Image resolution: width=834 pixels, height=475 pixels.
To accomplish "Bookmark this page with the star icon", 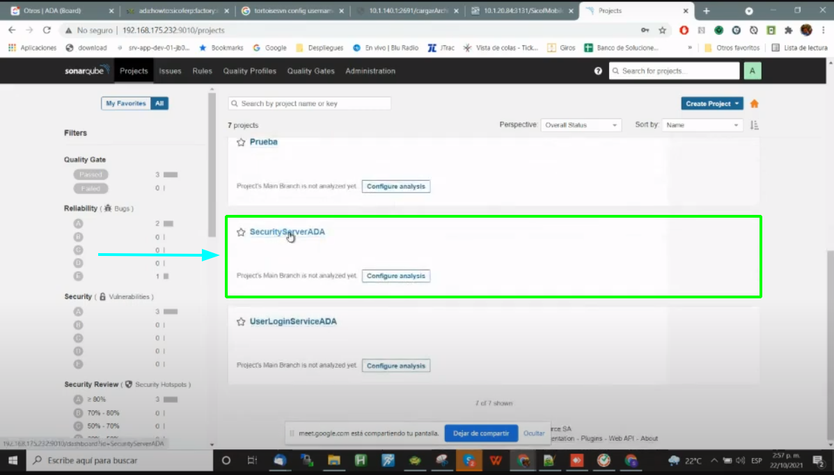I will [x=662, y=31].
